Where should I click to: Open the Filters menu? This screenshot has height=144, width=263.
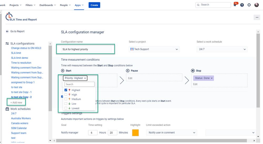click(30, 5)
